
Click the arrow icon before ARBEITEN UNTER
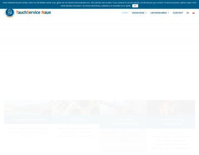(x=159, y=119)
